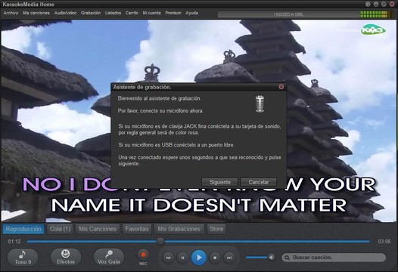Skip to the previous track
Screen dimensions: 398x272
tap(168, 258)
